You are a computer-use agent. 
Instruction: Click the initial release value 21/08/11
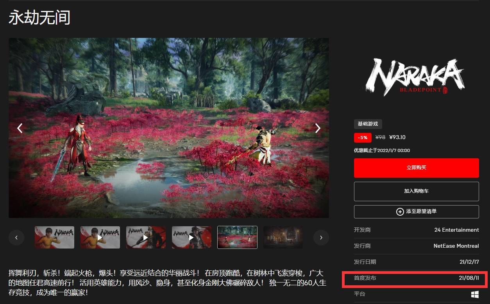469,278
